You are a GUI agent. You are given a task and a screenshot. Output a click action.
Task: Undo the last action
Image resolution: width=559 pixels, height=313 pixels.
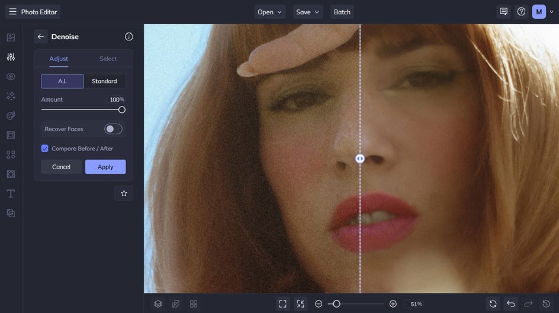pos(511,304)
